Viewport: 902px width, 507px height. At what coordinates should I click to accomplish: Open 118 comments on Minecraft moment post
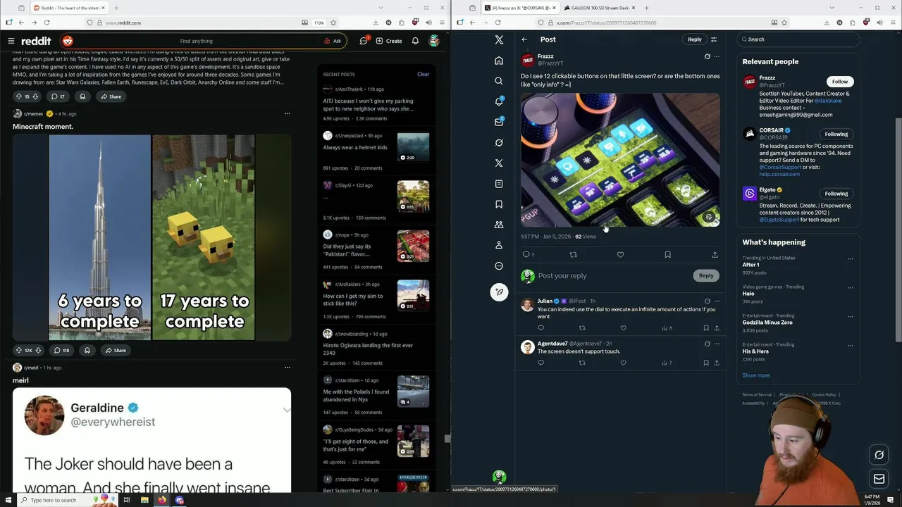point(61,350)
